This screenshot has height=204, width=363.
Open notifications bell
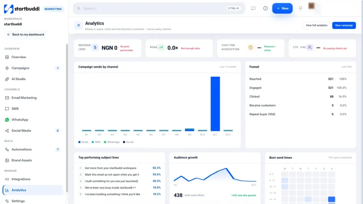[x=300, y=8]
